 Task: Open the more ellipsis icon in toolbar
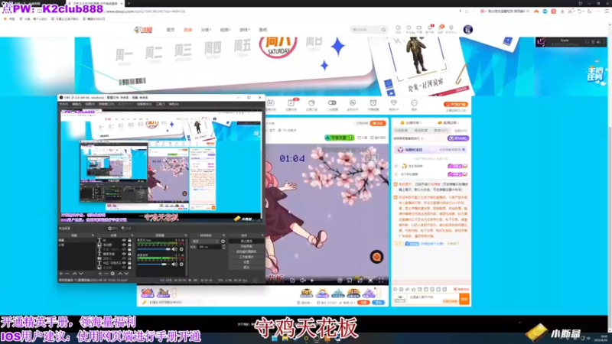coord(414,103)
